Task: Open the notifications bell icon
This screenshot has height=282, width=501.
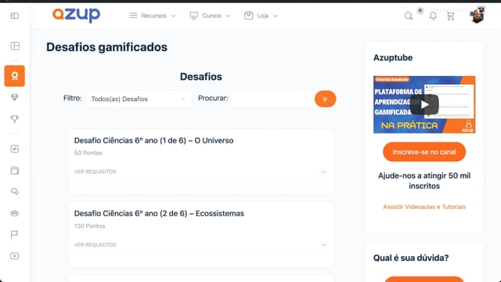Action: click(433, 16)
